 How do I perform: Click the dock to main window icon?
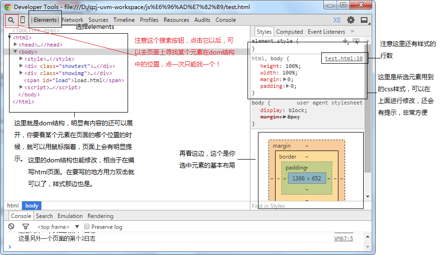(364, 20)
